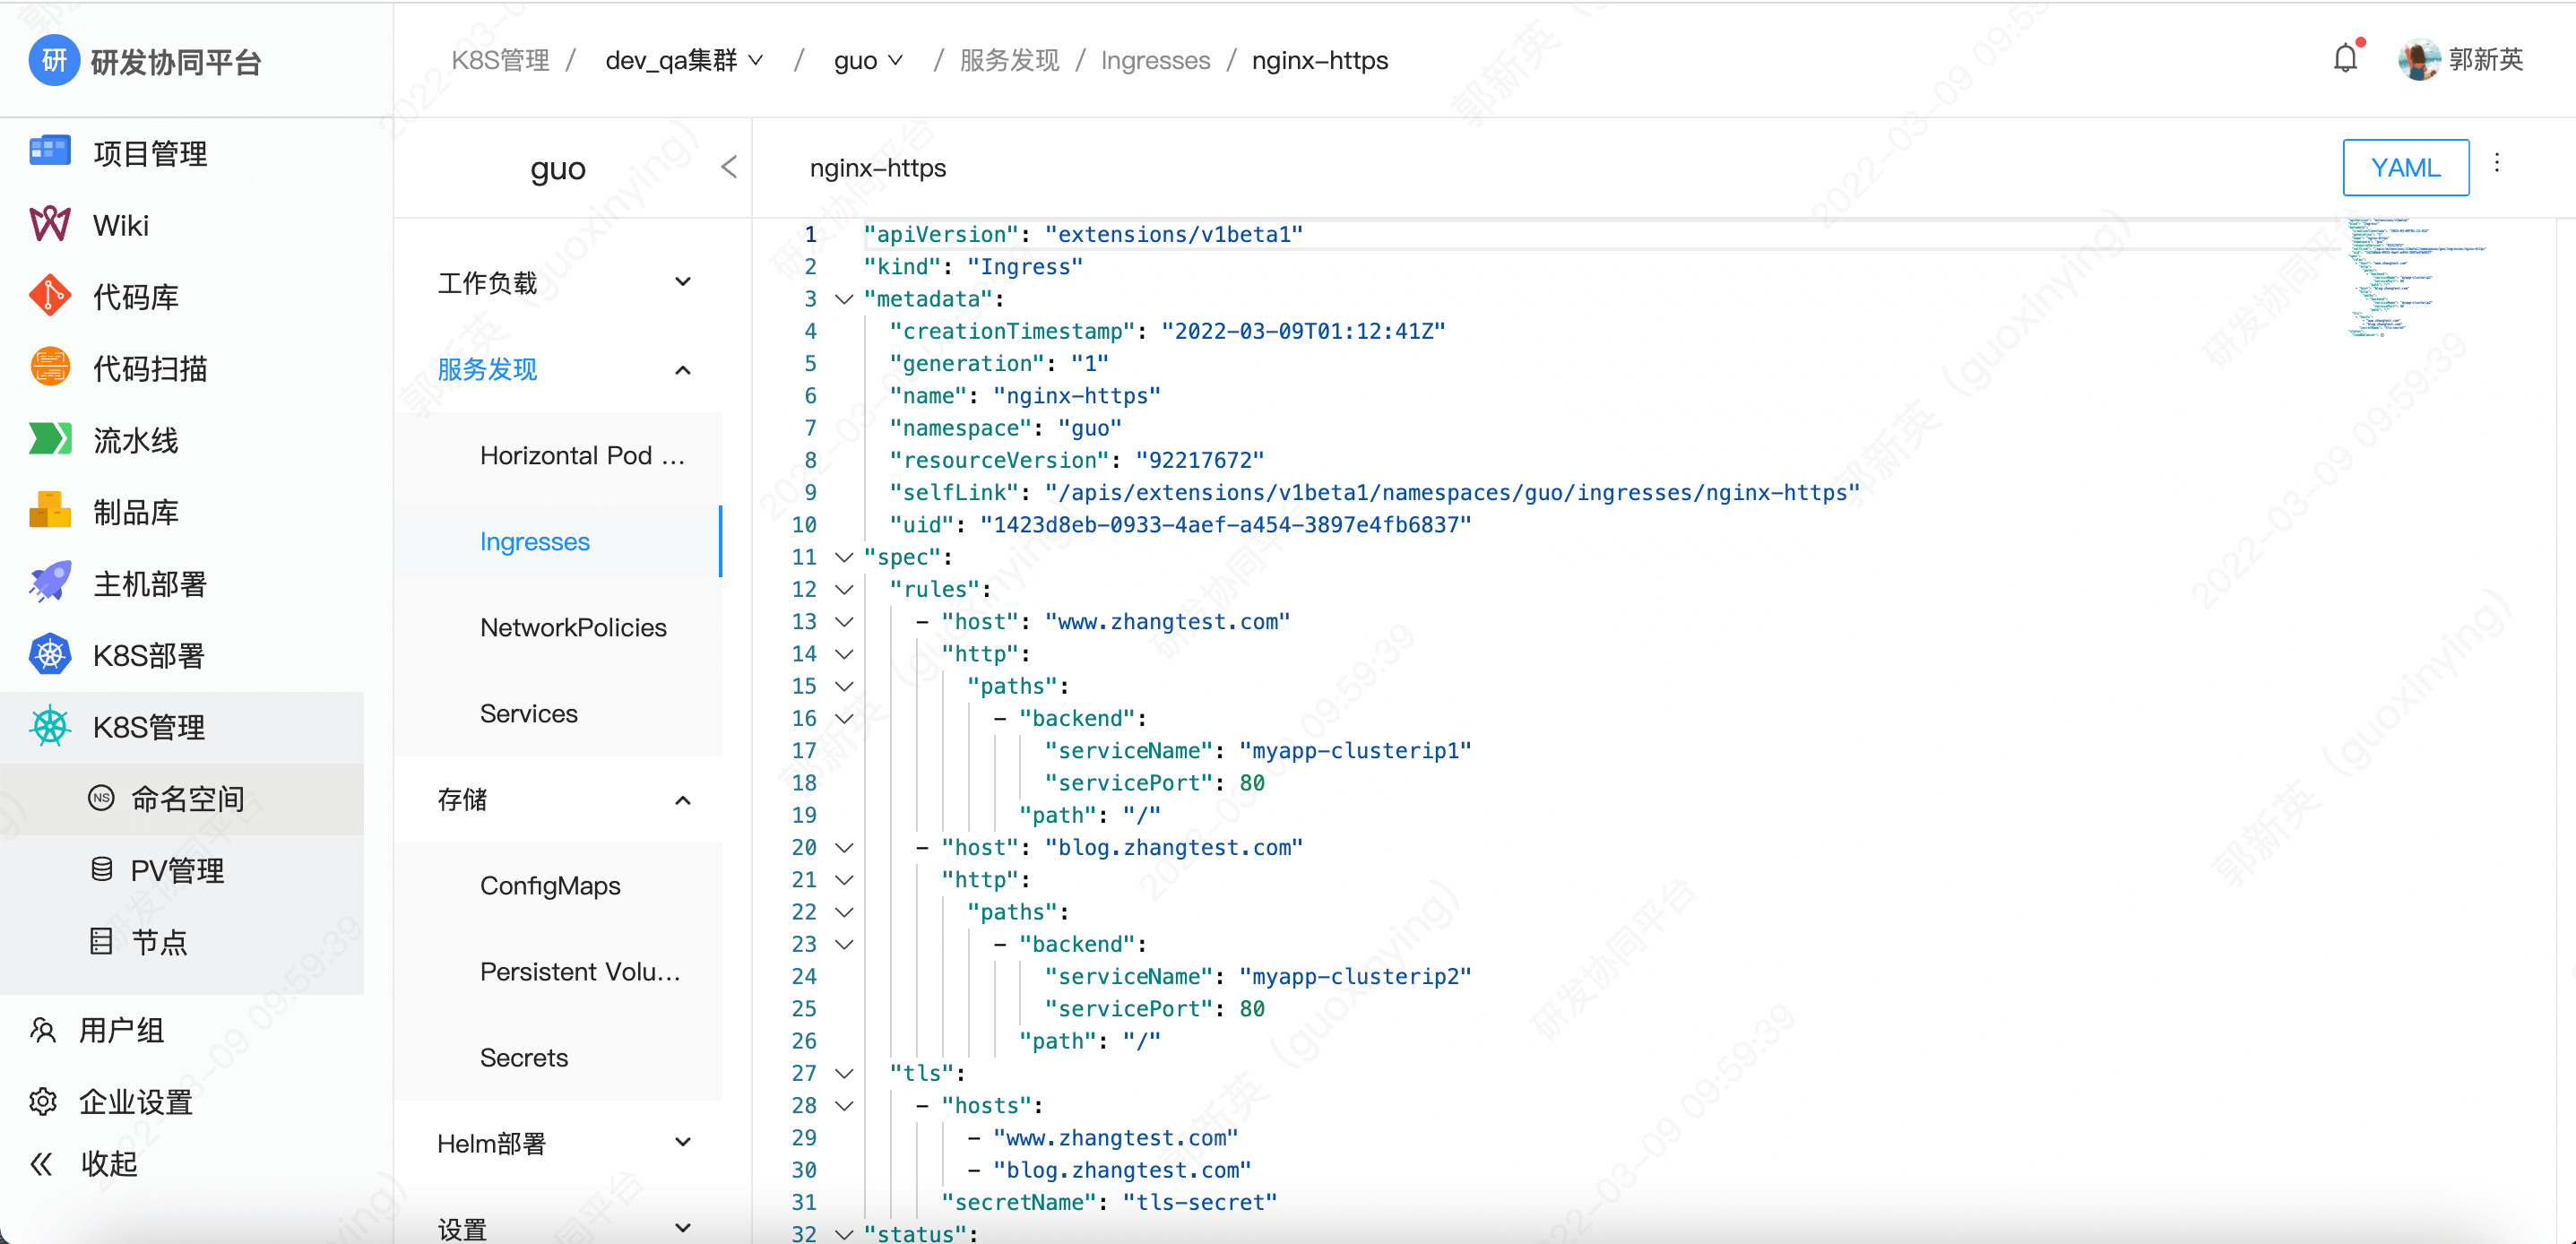Click the K8S deployment helm icon
Viewport: 2576px width, 1244px height.
[49, 655]
